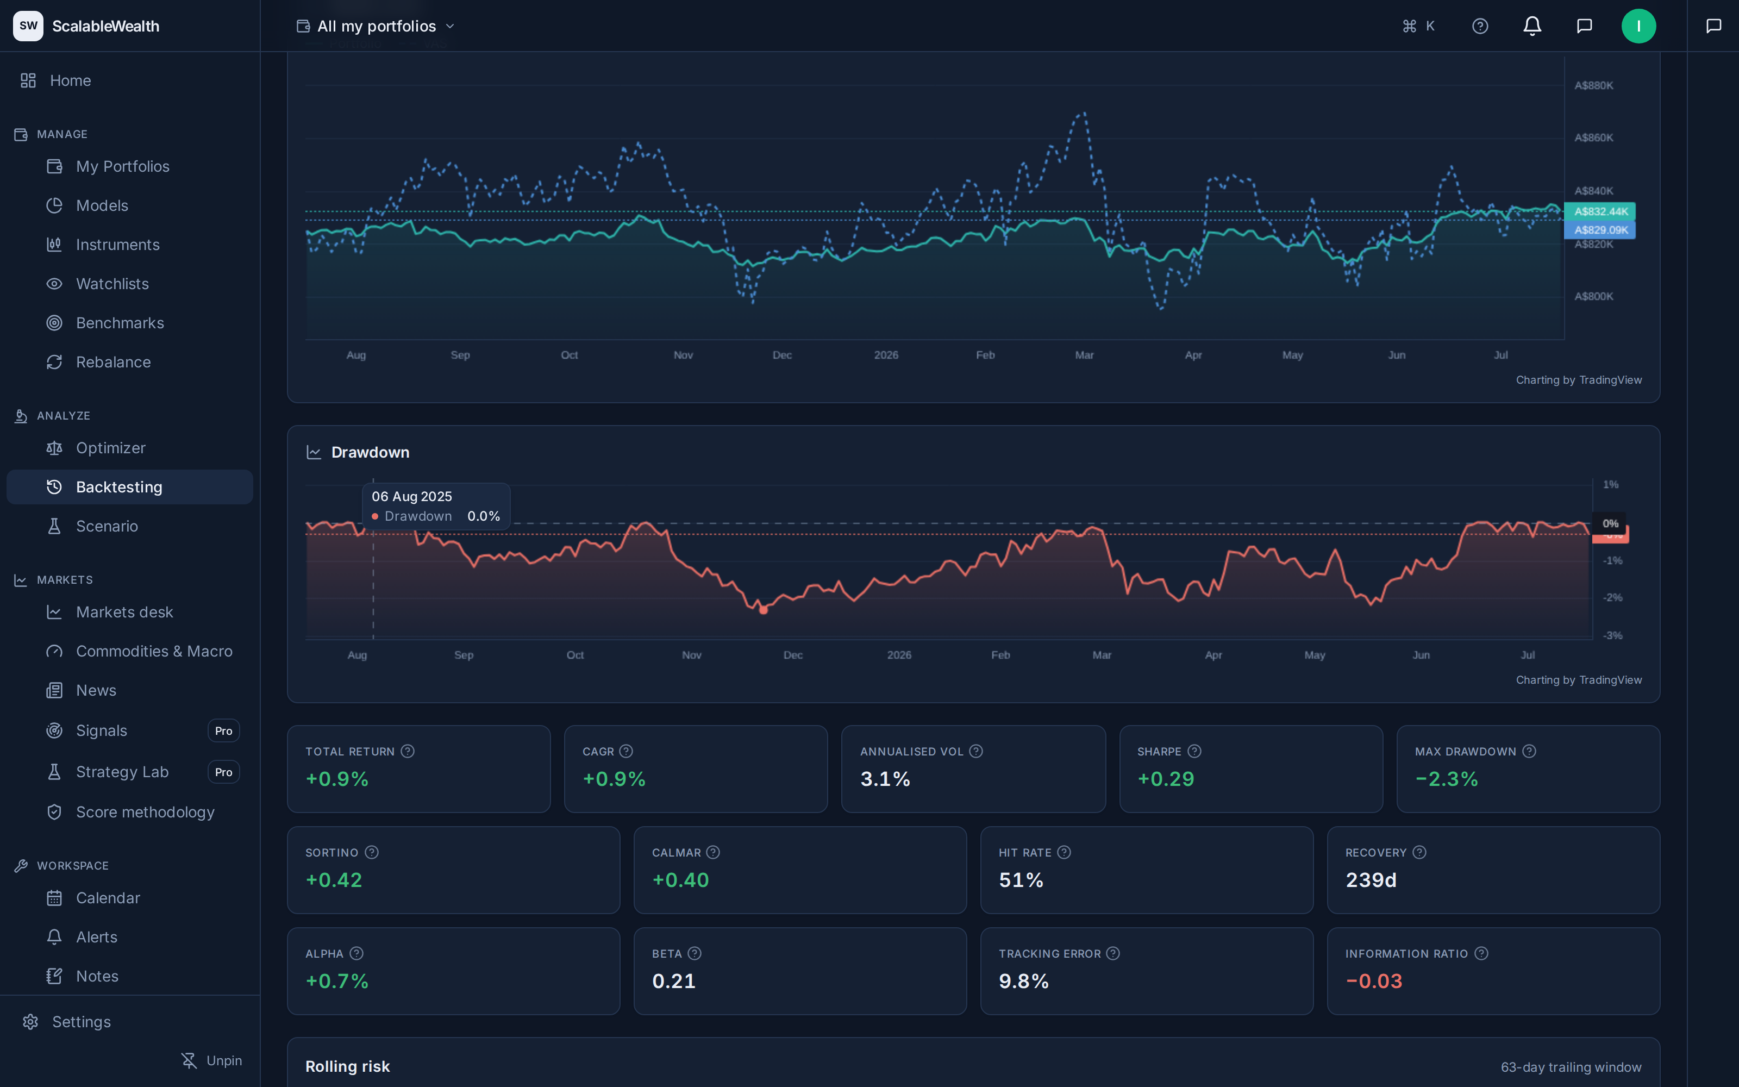Open the Scenario page
The width and height of the screenshot is (1739, 1087).
pyautogui.click(x=129, y=526)
